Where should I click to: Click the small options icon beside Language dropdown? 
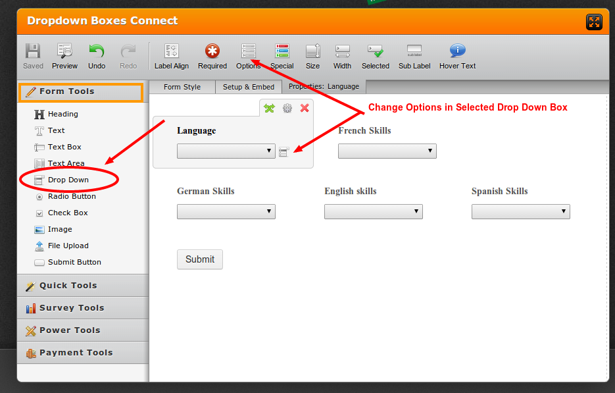pyautogui.click(x=283, y=151)
